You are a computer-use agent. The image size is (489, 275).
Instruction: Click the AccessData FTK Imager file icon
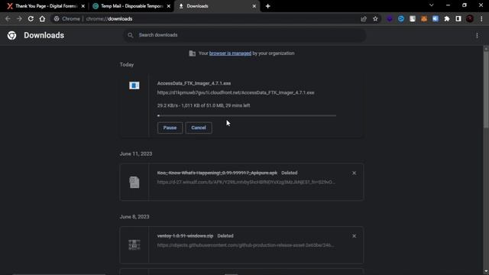(x=134, y=86)
